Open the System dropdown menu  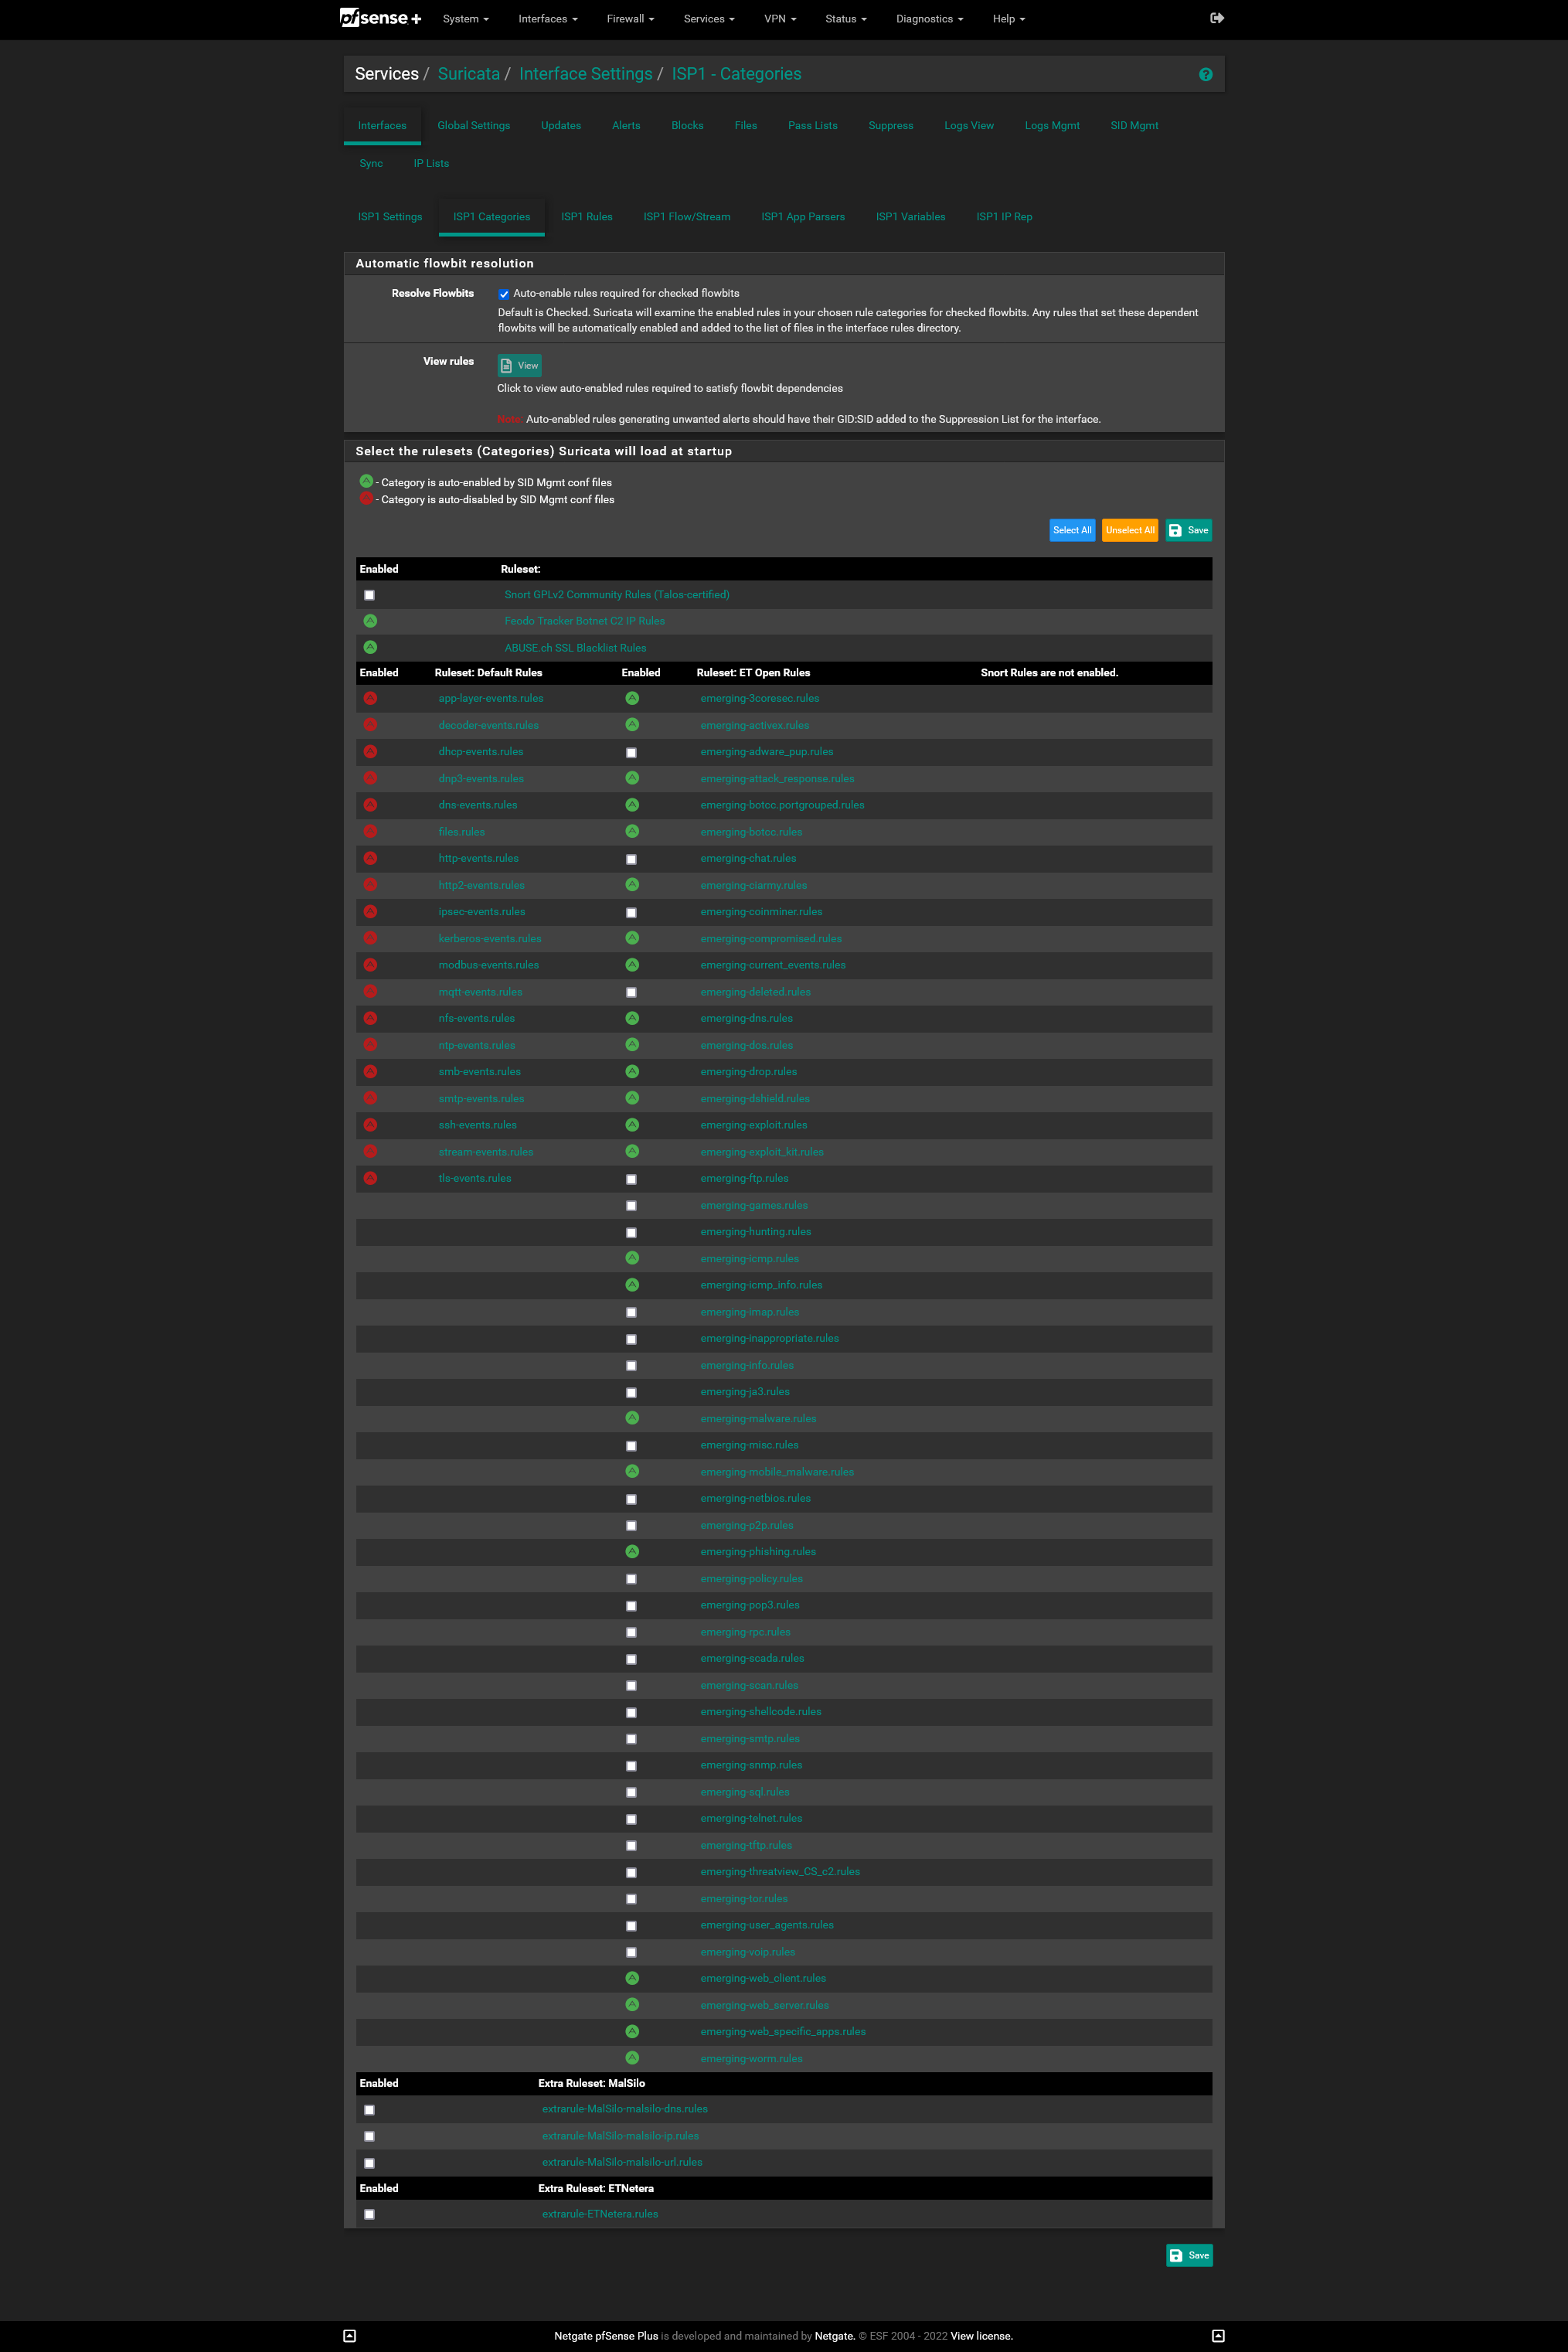tap(466, 19)
